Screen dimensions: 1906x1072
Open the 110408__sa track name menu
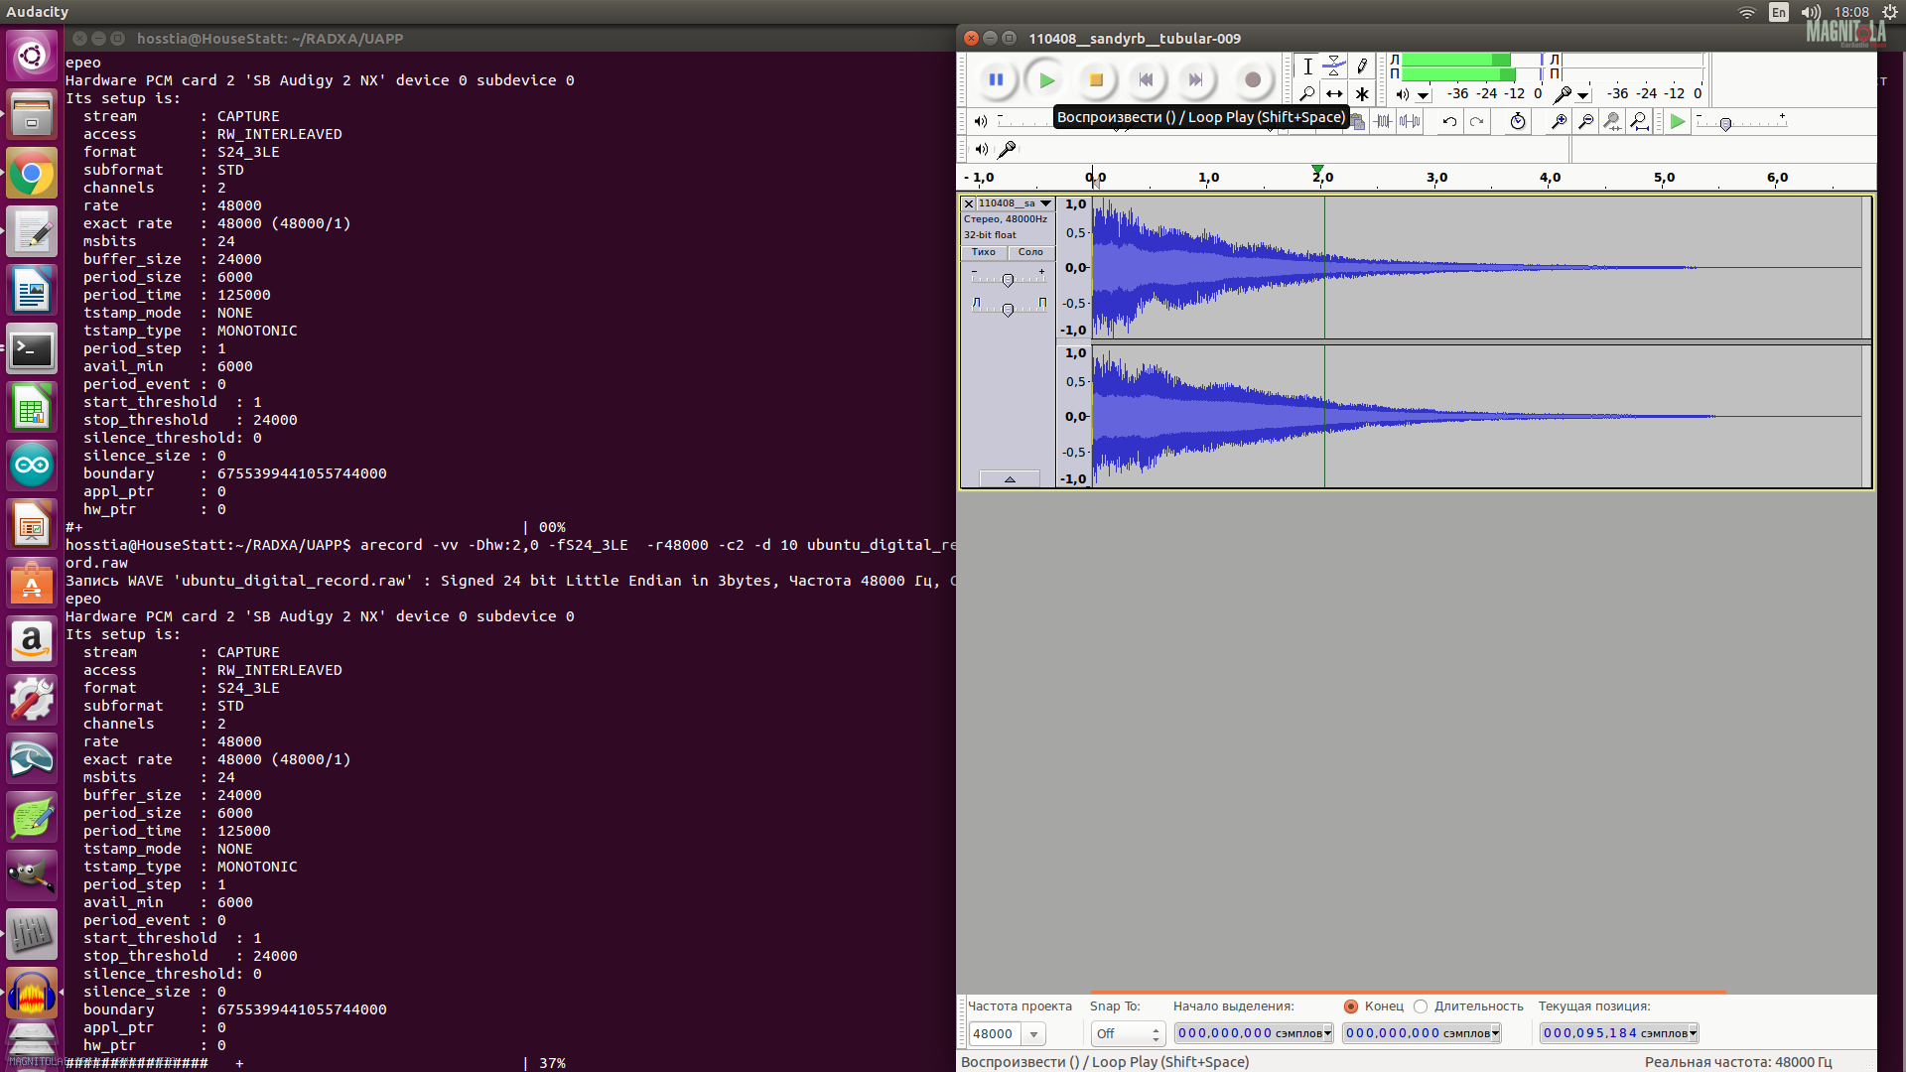pos(1015,203)
